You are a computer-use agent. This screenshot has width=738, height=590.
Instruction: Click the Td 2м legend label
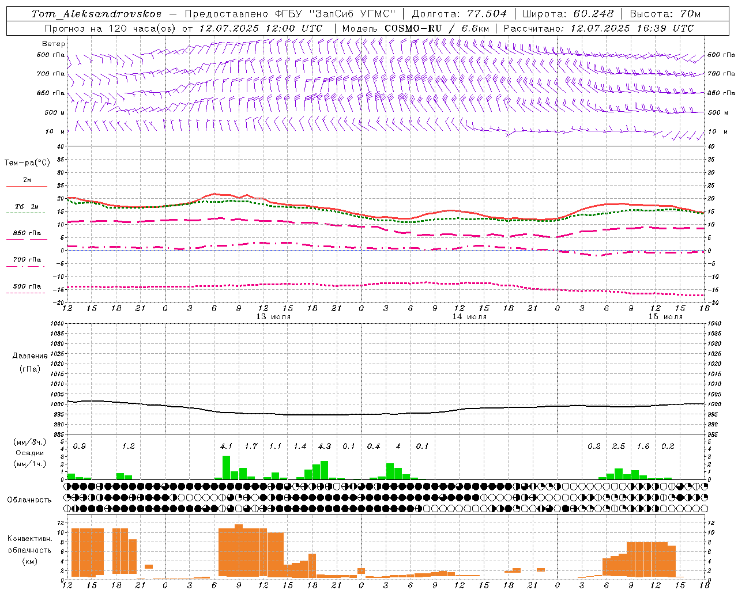[x=27, y=206]
